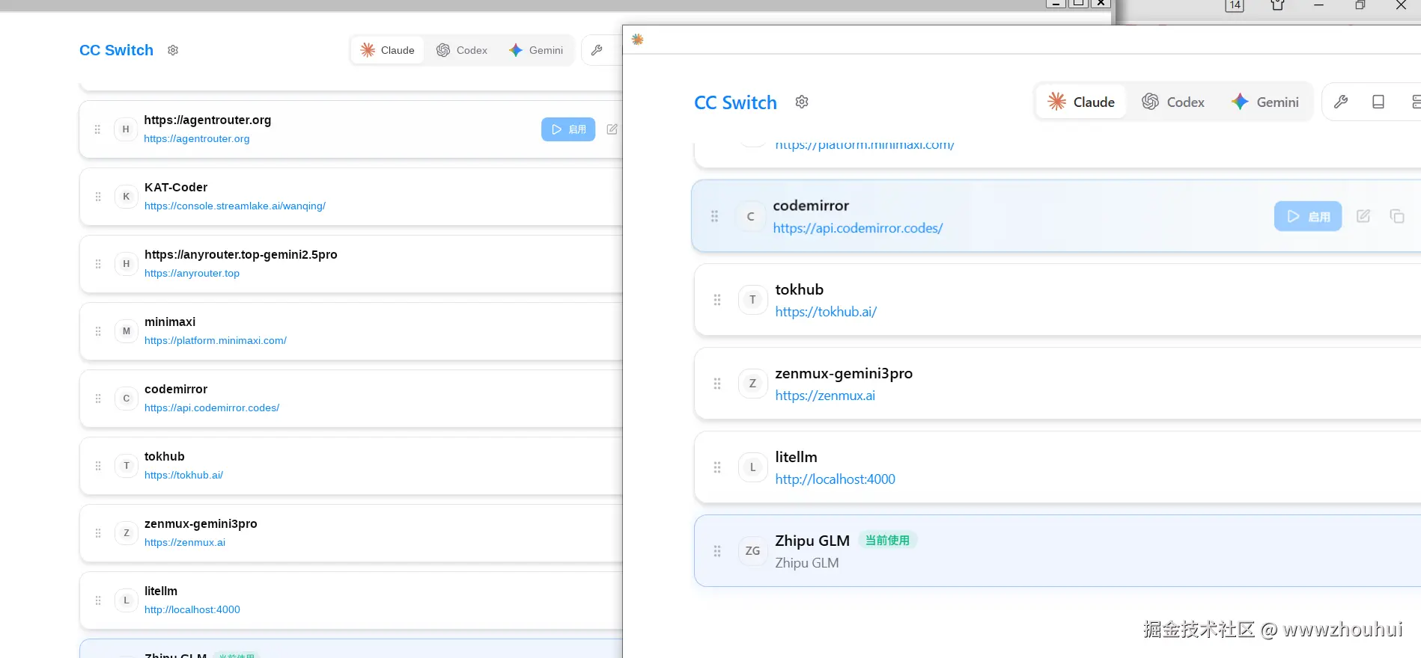Click the CC Switch title in the front window
The height and width of the screenshot is (658, 1421).
[x=735, y=102]
